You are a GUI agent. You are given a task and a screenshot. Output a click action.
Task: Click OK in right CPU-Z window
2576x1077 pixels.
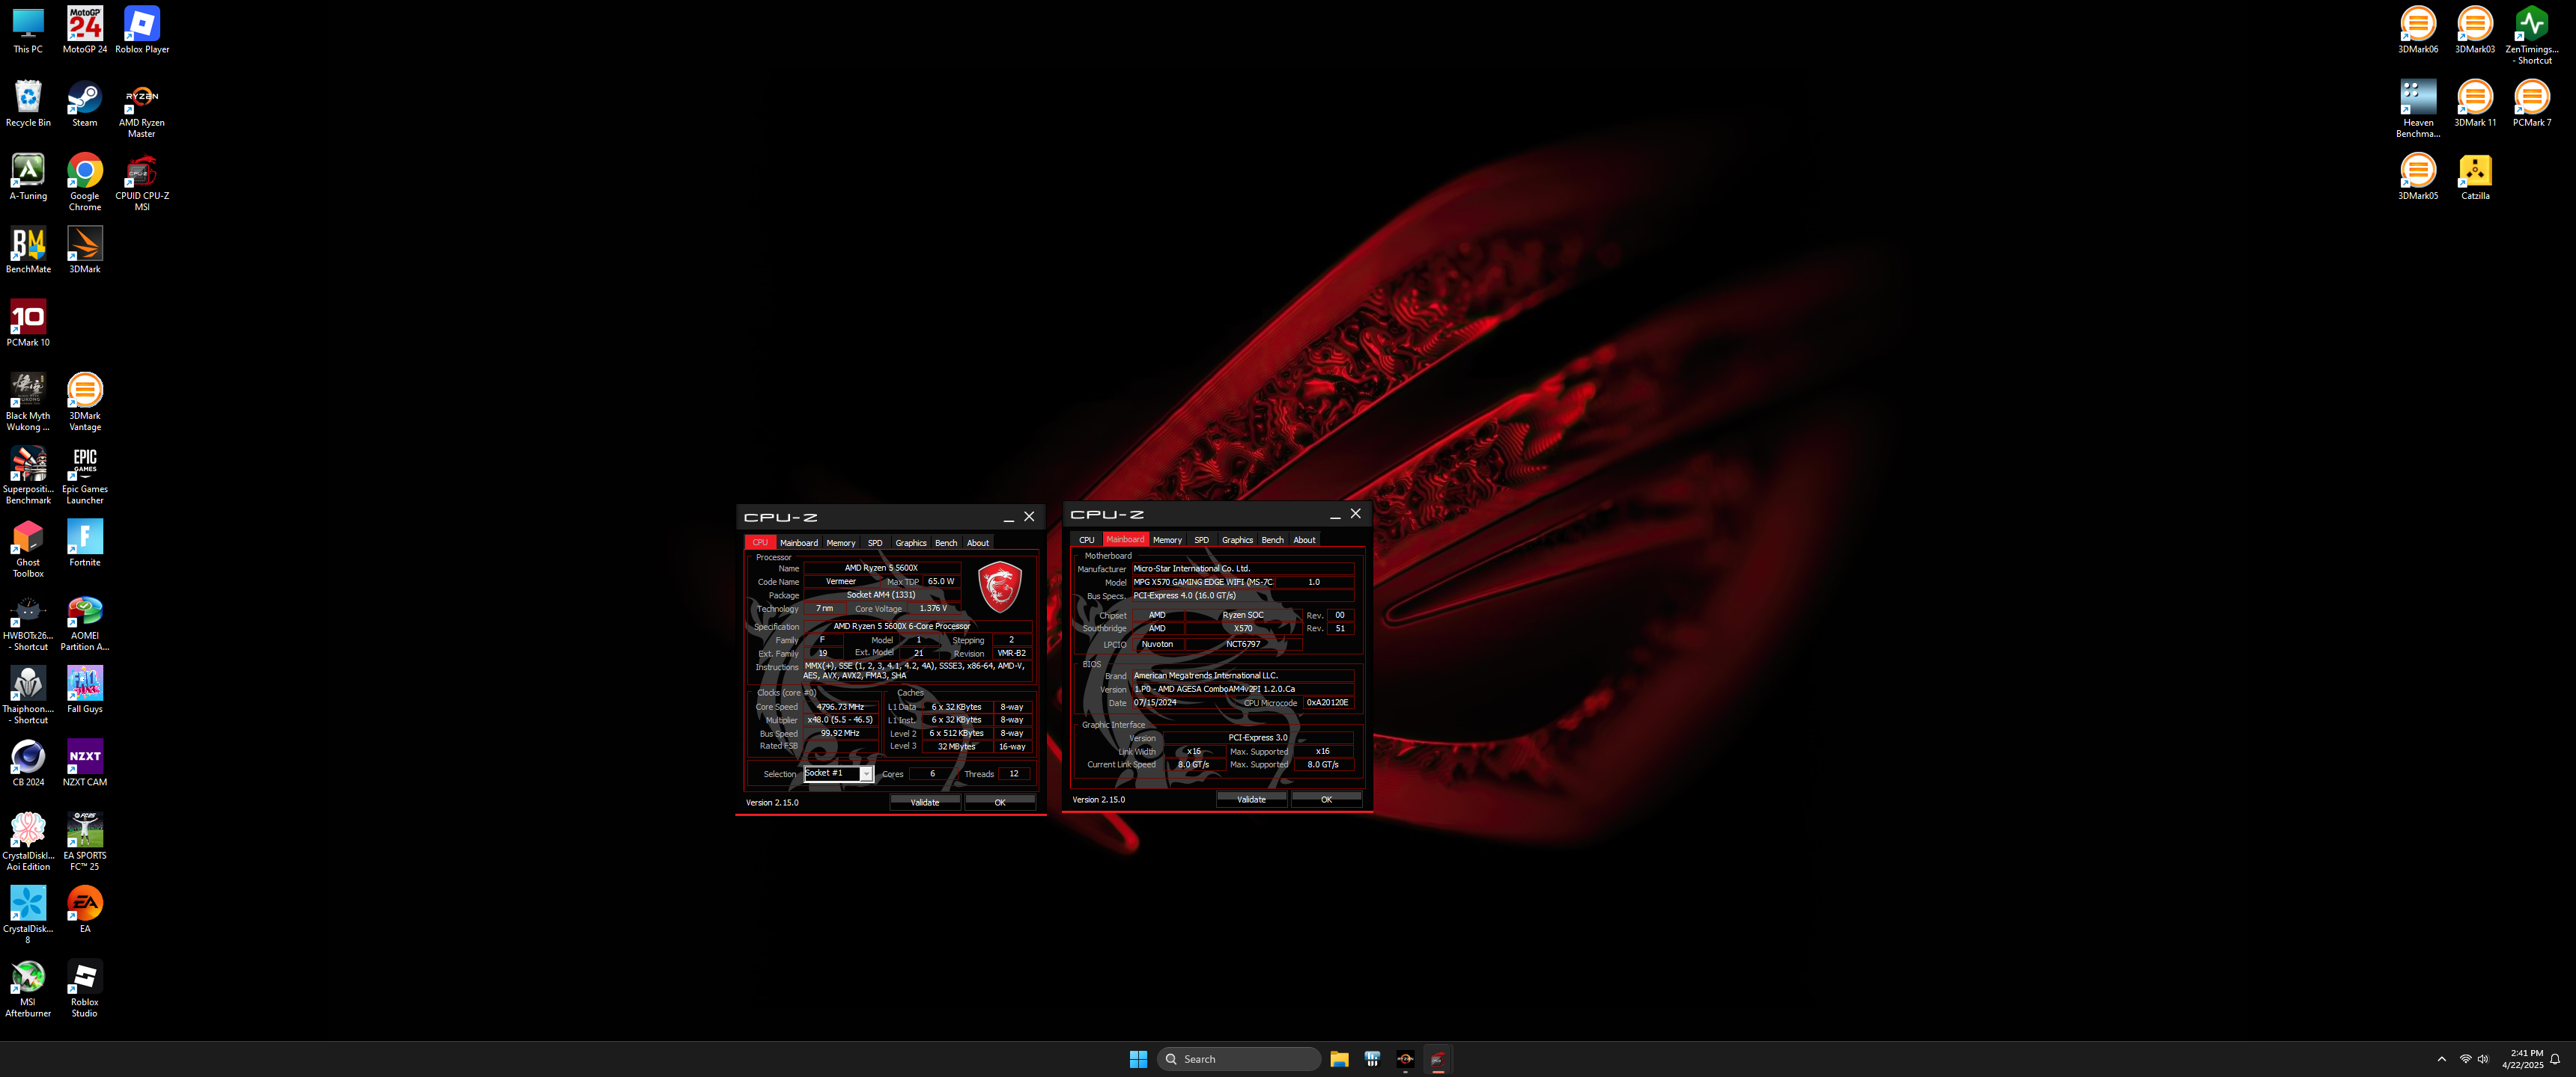(1326, 800)
